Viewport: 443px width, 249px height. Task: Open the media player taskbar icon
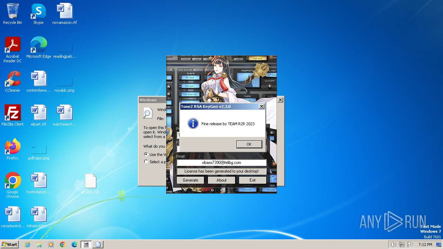51,245
